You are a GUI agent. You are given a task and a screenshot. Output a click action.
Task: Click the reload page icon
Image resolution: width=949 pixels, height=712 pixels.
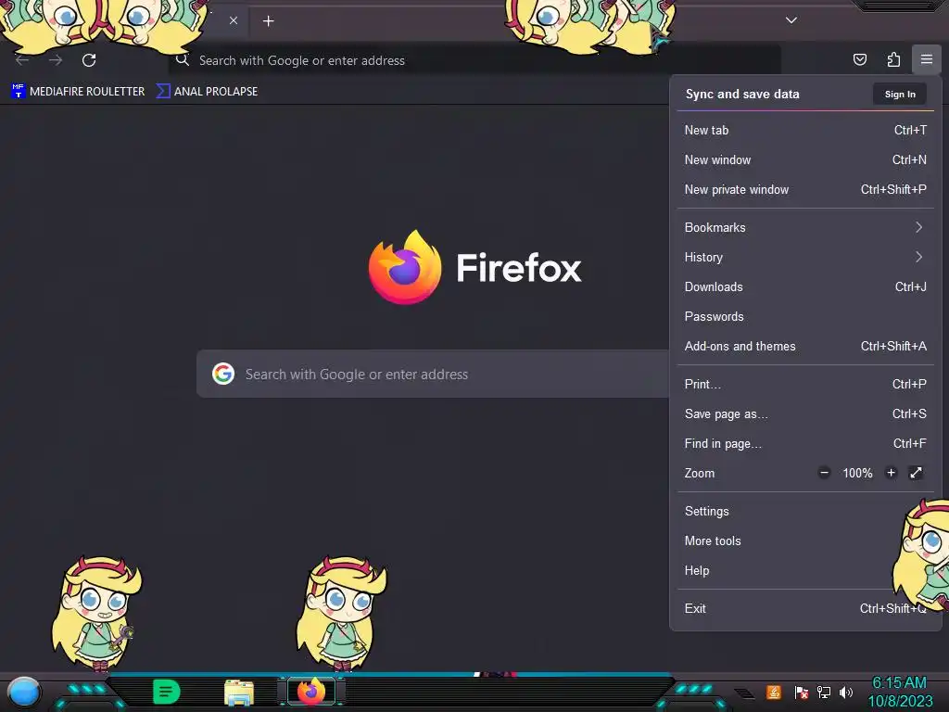coord(89,60)
